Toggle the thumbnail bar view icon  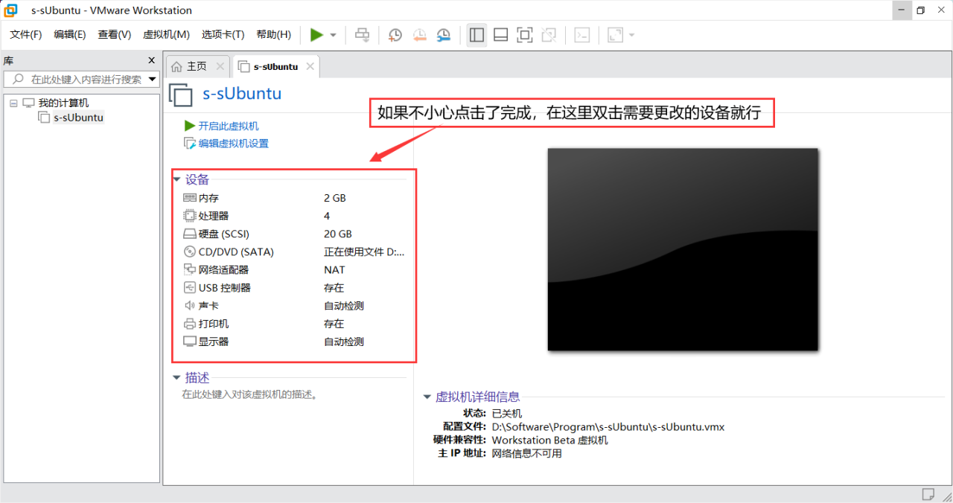coord(500,35)
